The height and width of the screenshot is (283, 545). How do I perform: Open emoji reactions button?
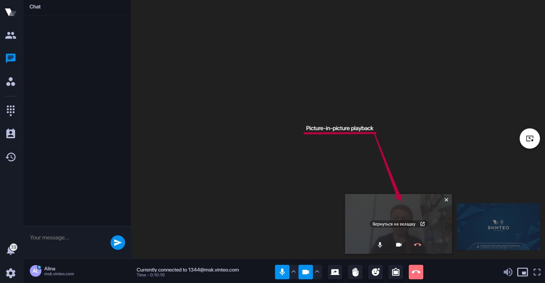pos(375,272)
